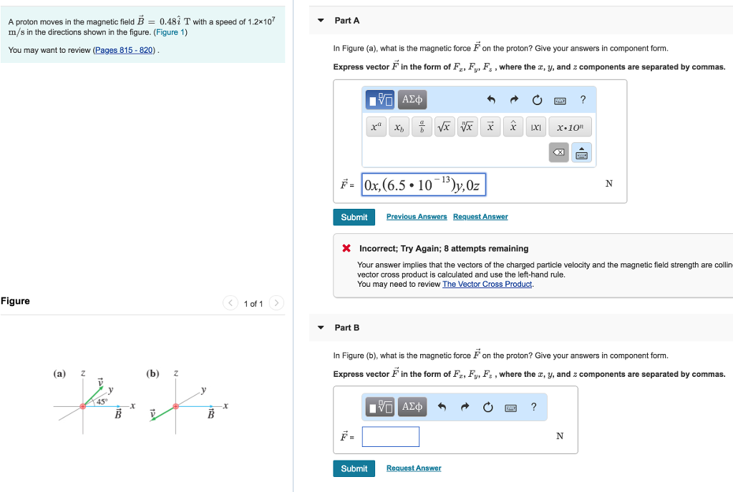The image size is (733, 492).
Task: Toggle the equation templates palette
Action: coord(380,99)
